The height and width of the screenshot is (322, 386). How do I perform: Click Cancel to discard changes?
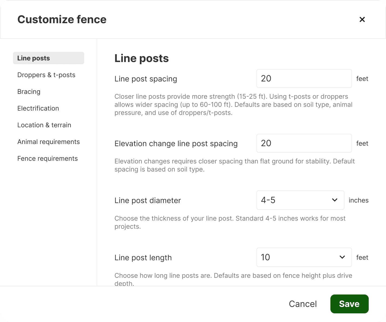pos(303,304)
